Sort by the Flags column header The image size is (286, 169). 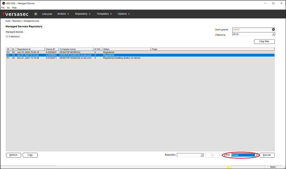click(x=212, y=49)
